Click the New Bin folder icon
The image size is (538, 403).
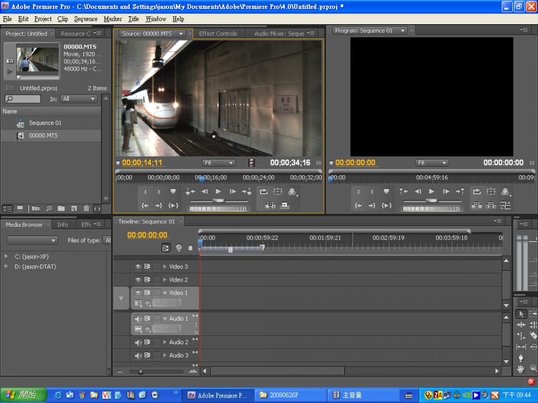[x=61, y=209]
